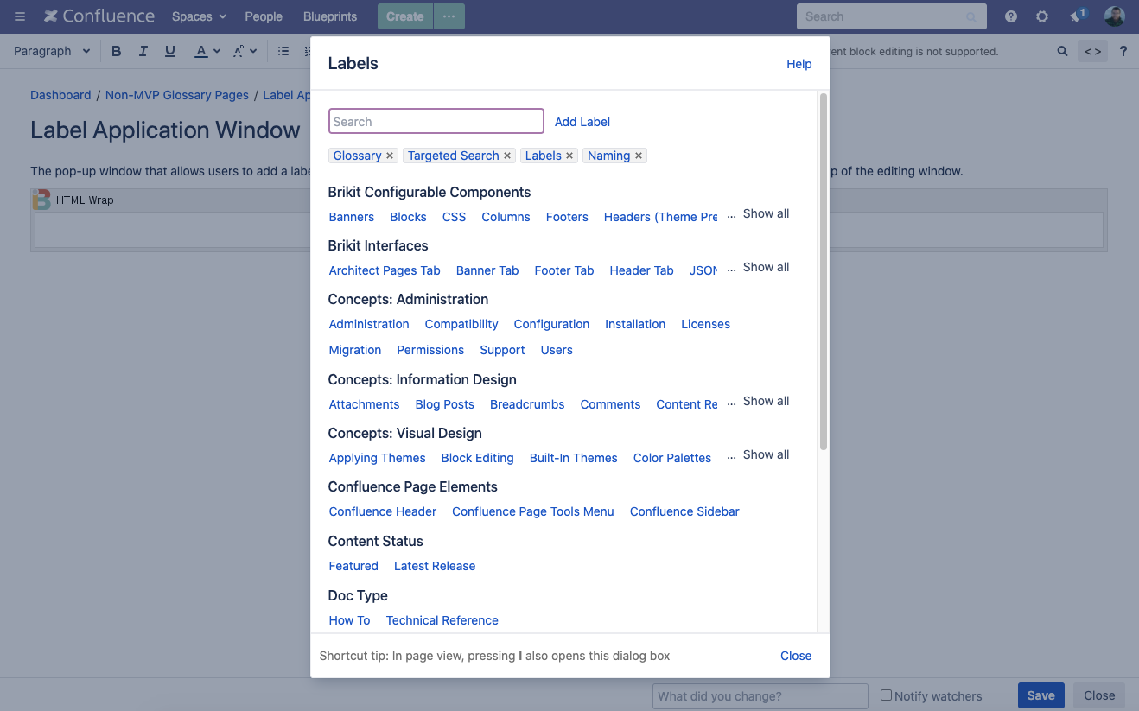Screen dimensions: 1139x711
Task: Open the Spaces dropdown
Action: [199, 16]
